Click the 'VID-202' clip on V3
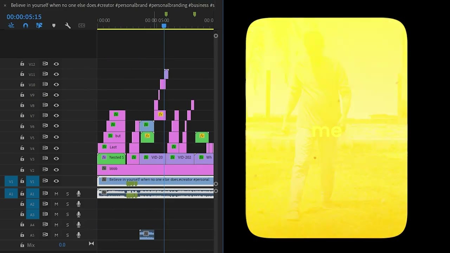The height and width of the screenshot is (253, 450). [180, 159]
